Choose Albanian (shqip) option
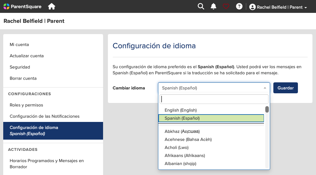Image resolution: width=316 pixels, height=175 pixels. (x=211, y=163)
